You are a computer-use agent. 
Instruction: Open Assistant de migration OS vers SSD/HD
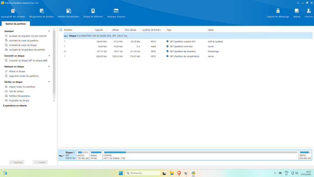tap(28, 36)
